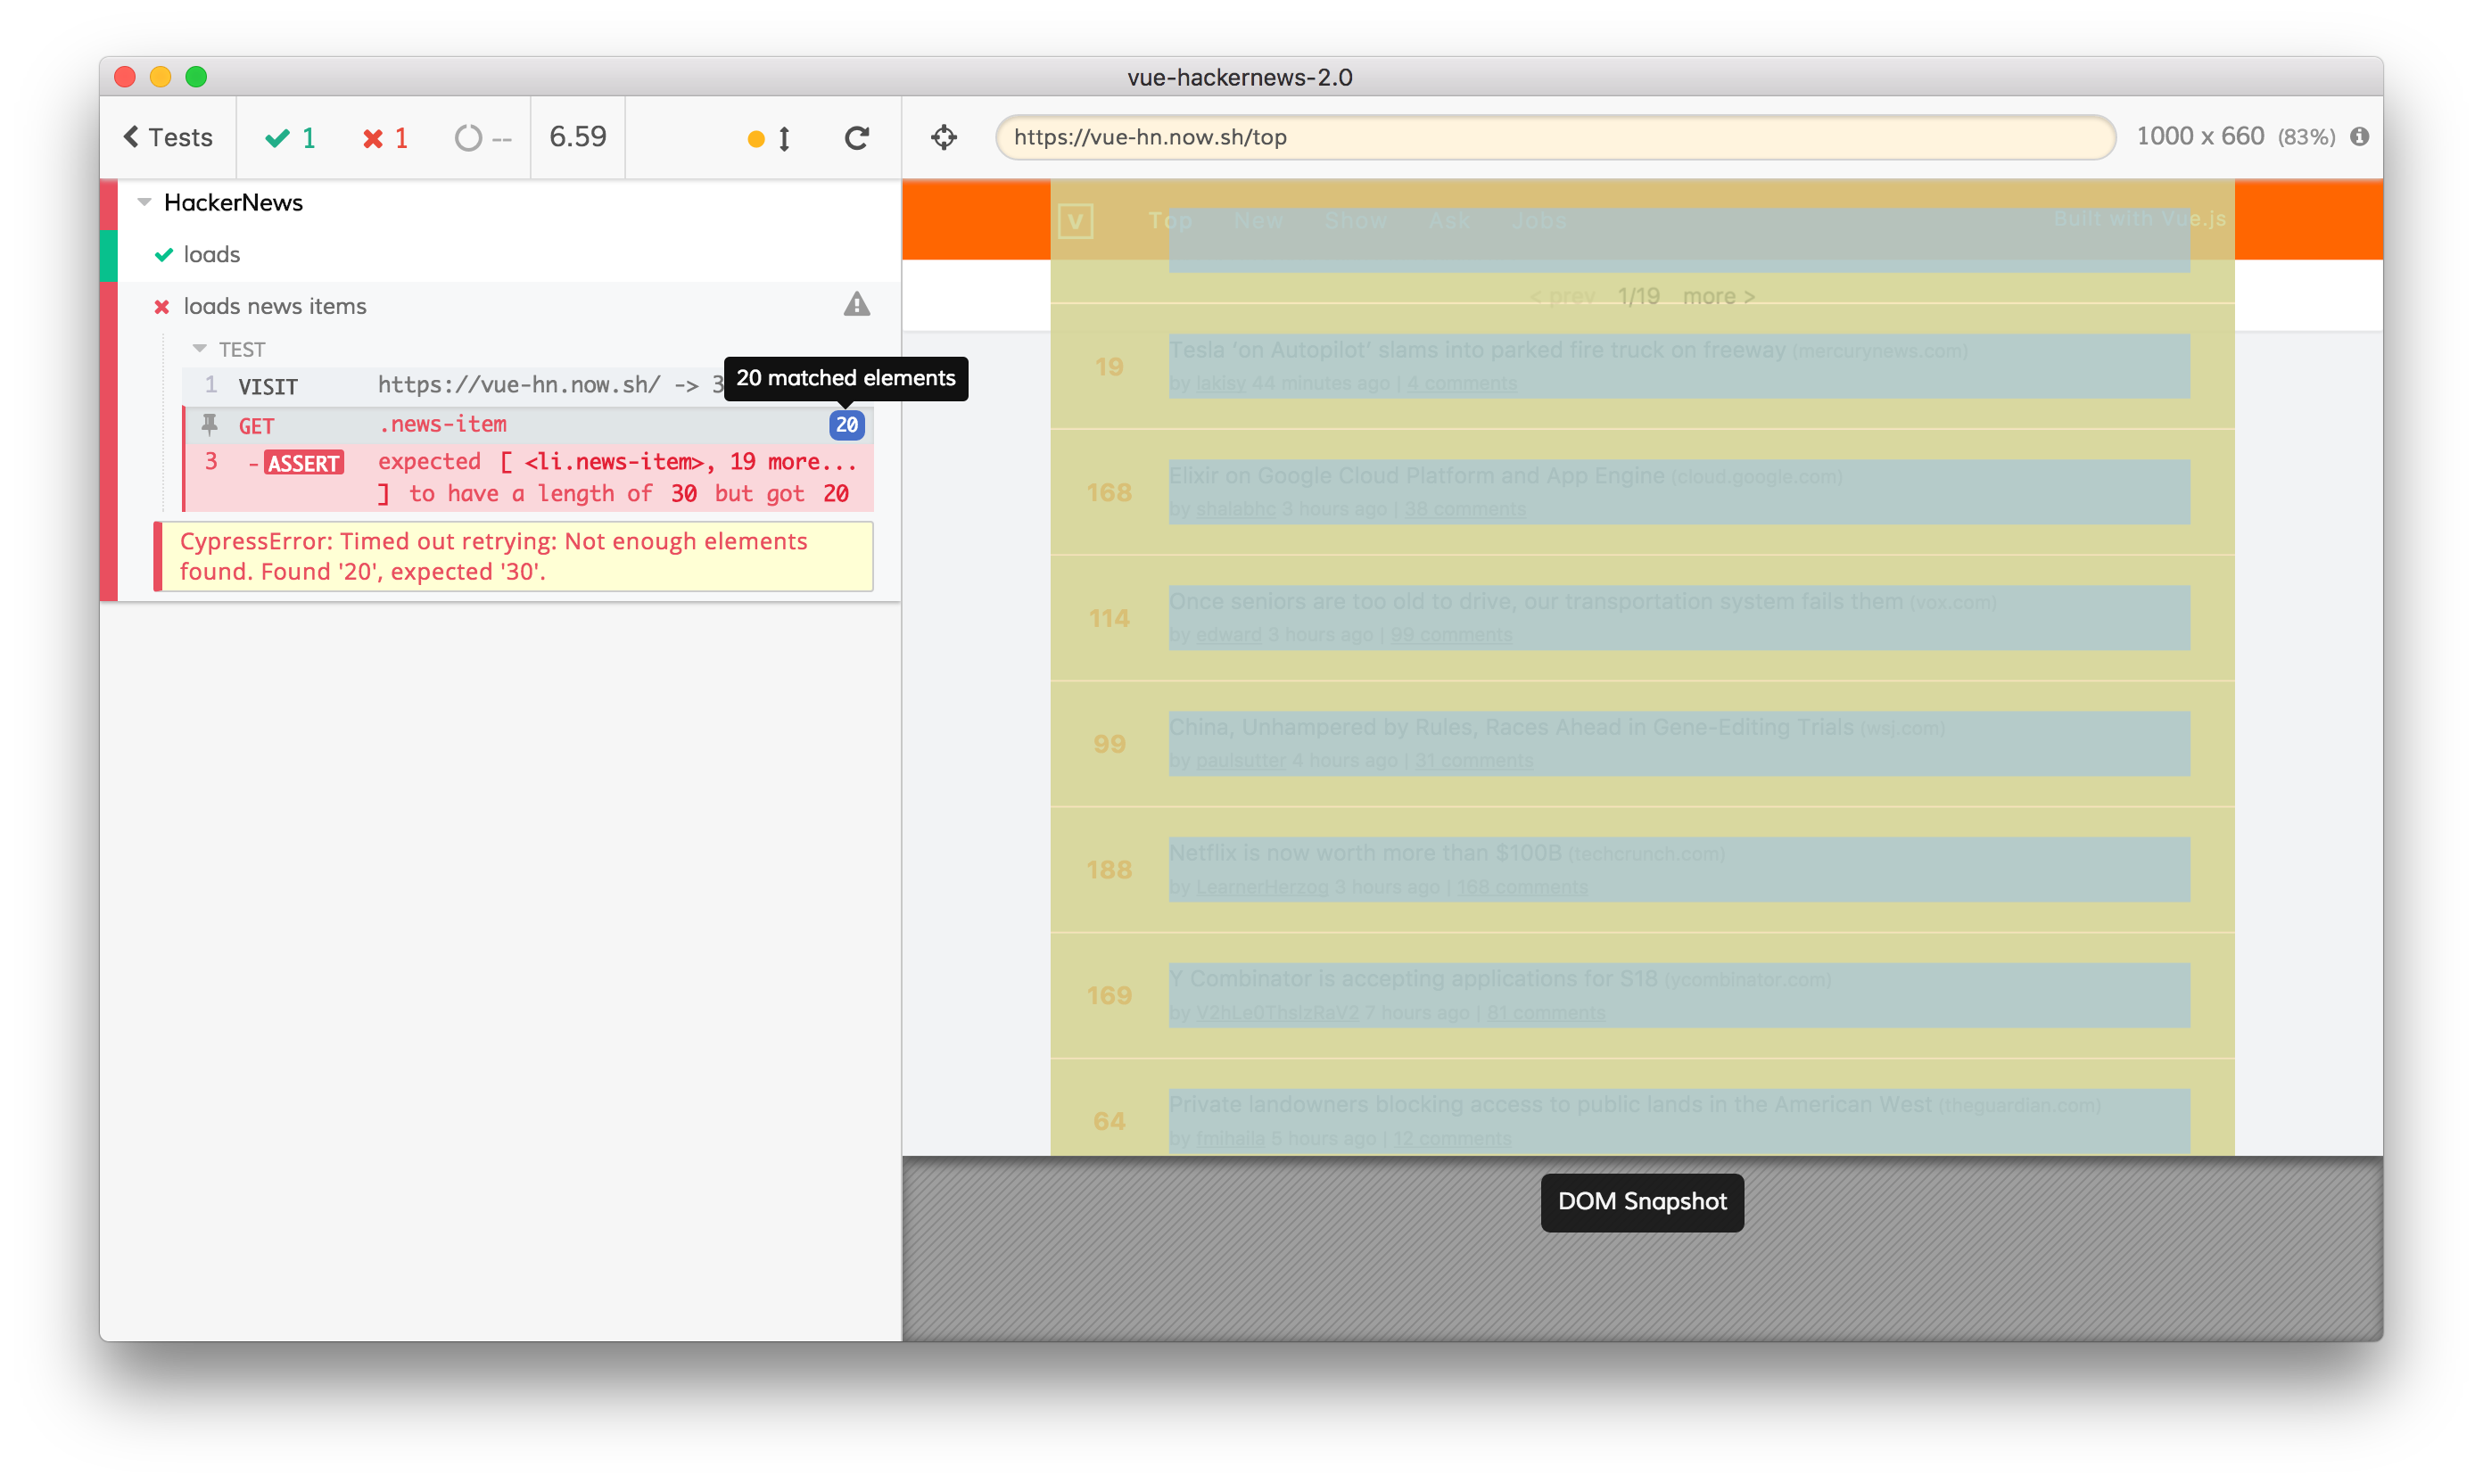Click the CypressError message box
Screen dimensions: 2483x1484
tap(514, 556)
